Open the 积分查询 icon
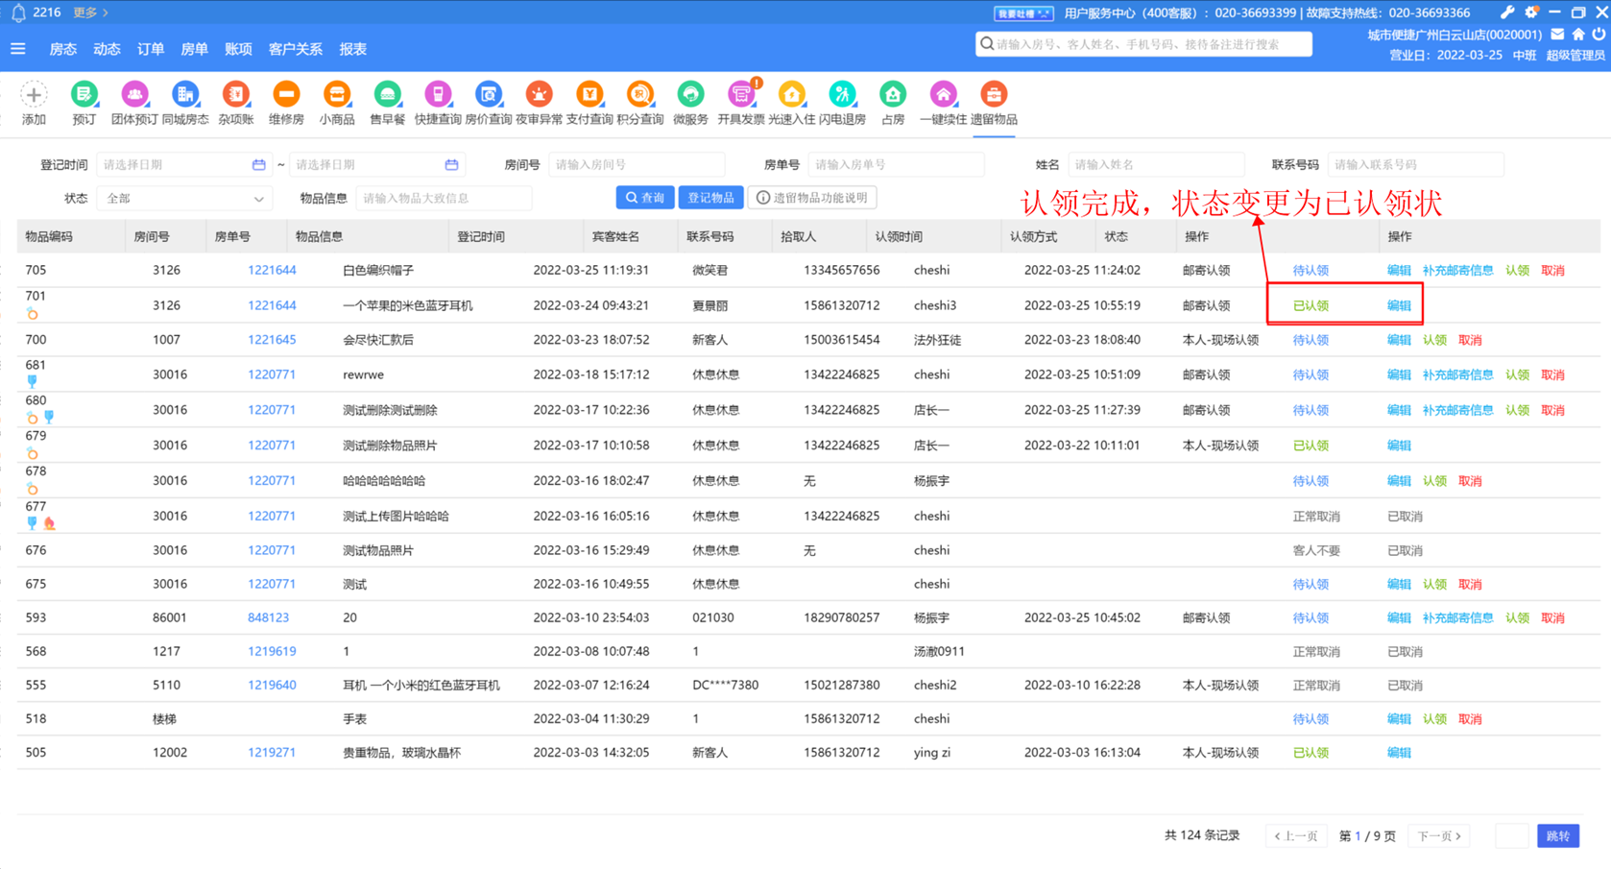Image resolution: width=1611 pixels, height=869 pixels. (x=639, y=95)
